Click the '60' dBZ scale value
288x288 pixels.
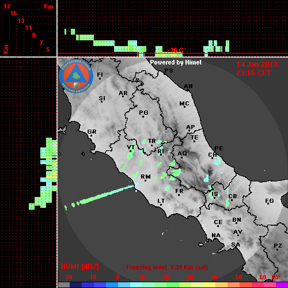[x=263, y=277]
